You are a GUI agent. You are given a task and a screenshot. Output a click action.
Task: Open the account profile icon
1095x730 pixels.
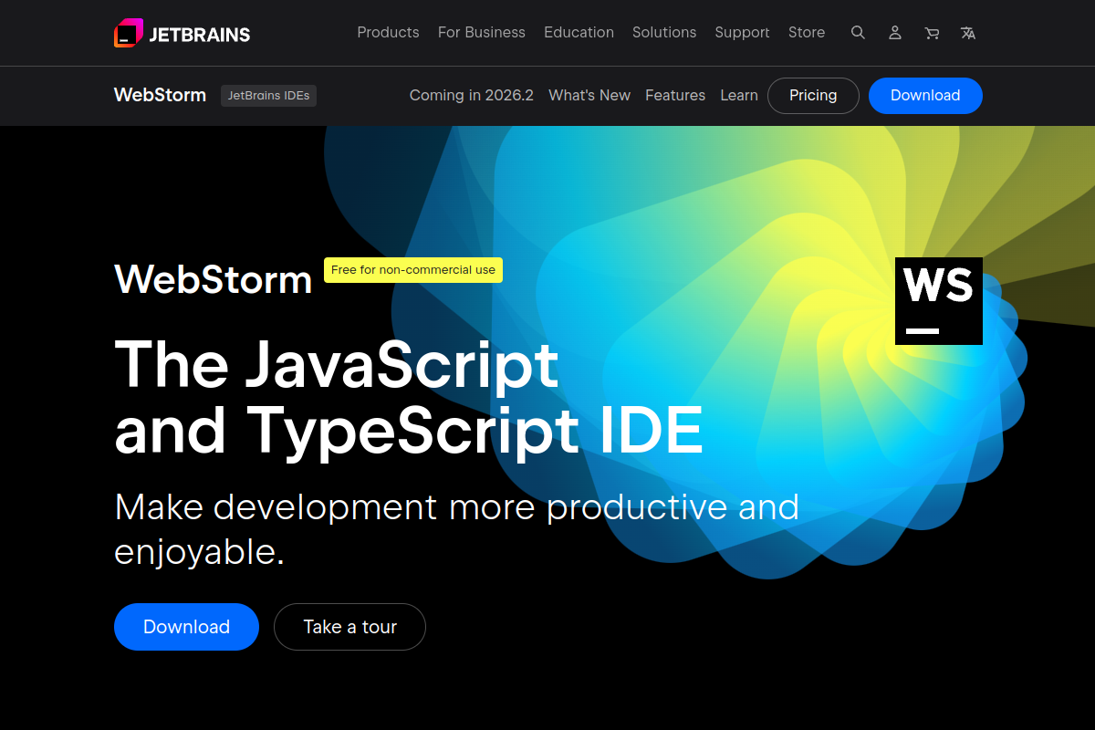(895, 33)
